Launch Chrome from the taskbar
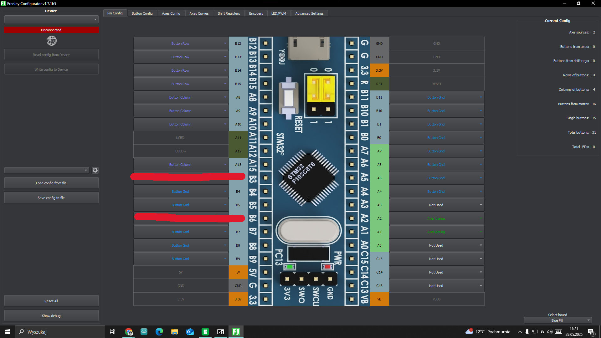 coord(129,332)
